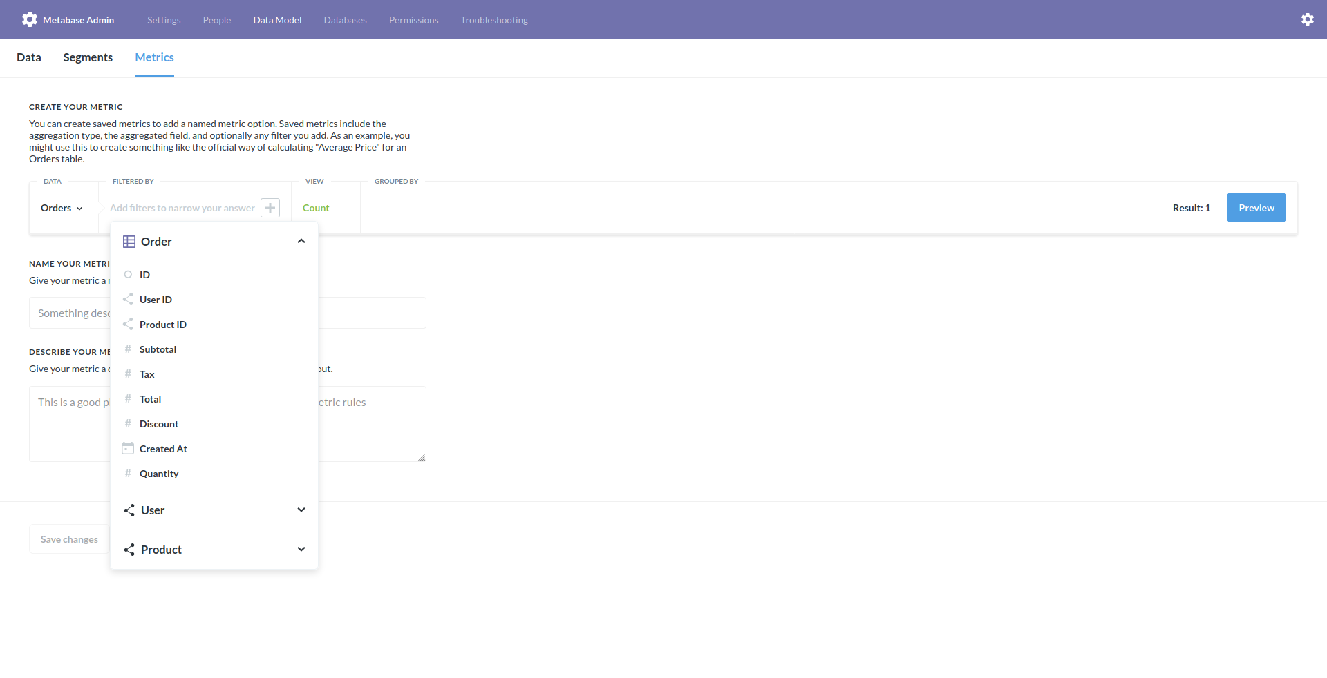Click the hash icon beside Total

[x=128, y=399]
